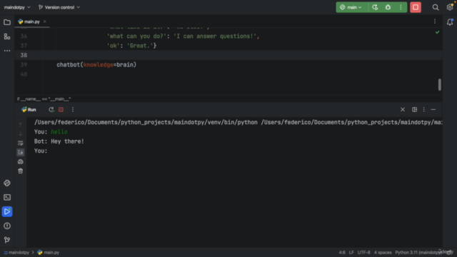Click the green inspection checkmark
The width and height of the screenshot is (457, 257).
coord(437,32)
